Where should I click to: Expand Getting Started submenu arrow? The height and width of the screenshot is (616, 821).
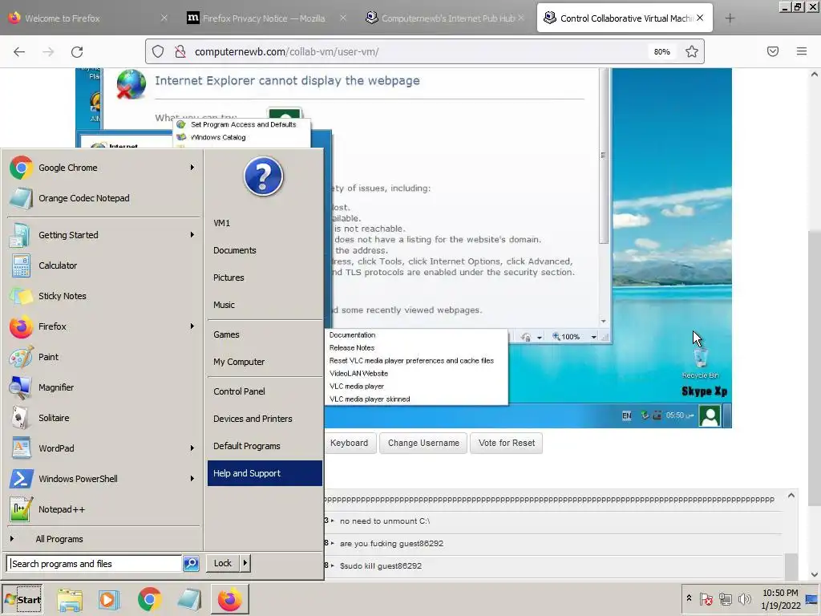192,235
